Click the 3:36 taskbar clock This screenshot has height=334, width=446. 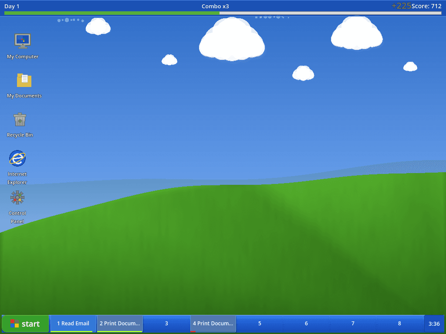434,324
